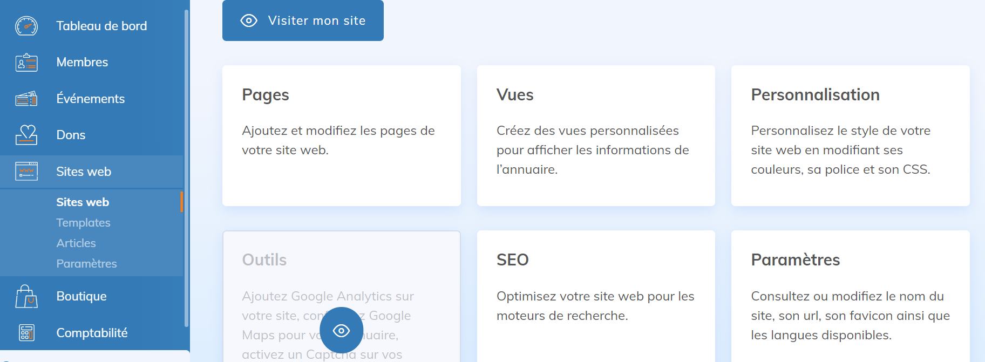The height and width of the screenshot is (362, 985).
Task: Click the sidebar vertical scrollbar
Action: 187,162
